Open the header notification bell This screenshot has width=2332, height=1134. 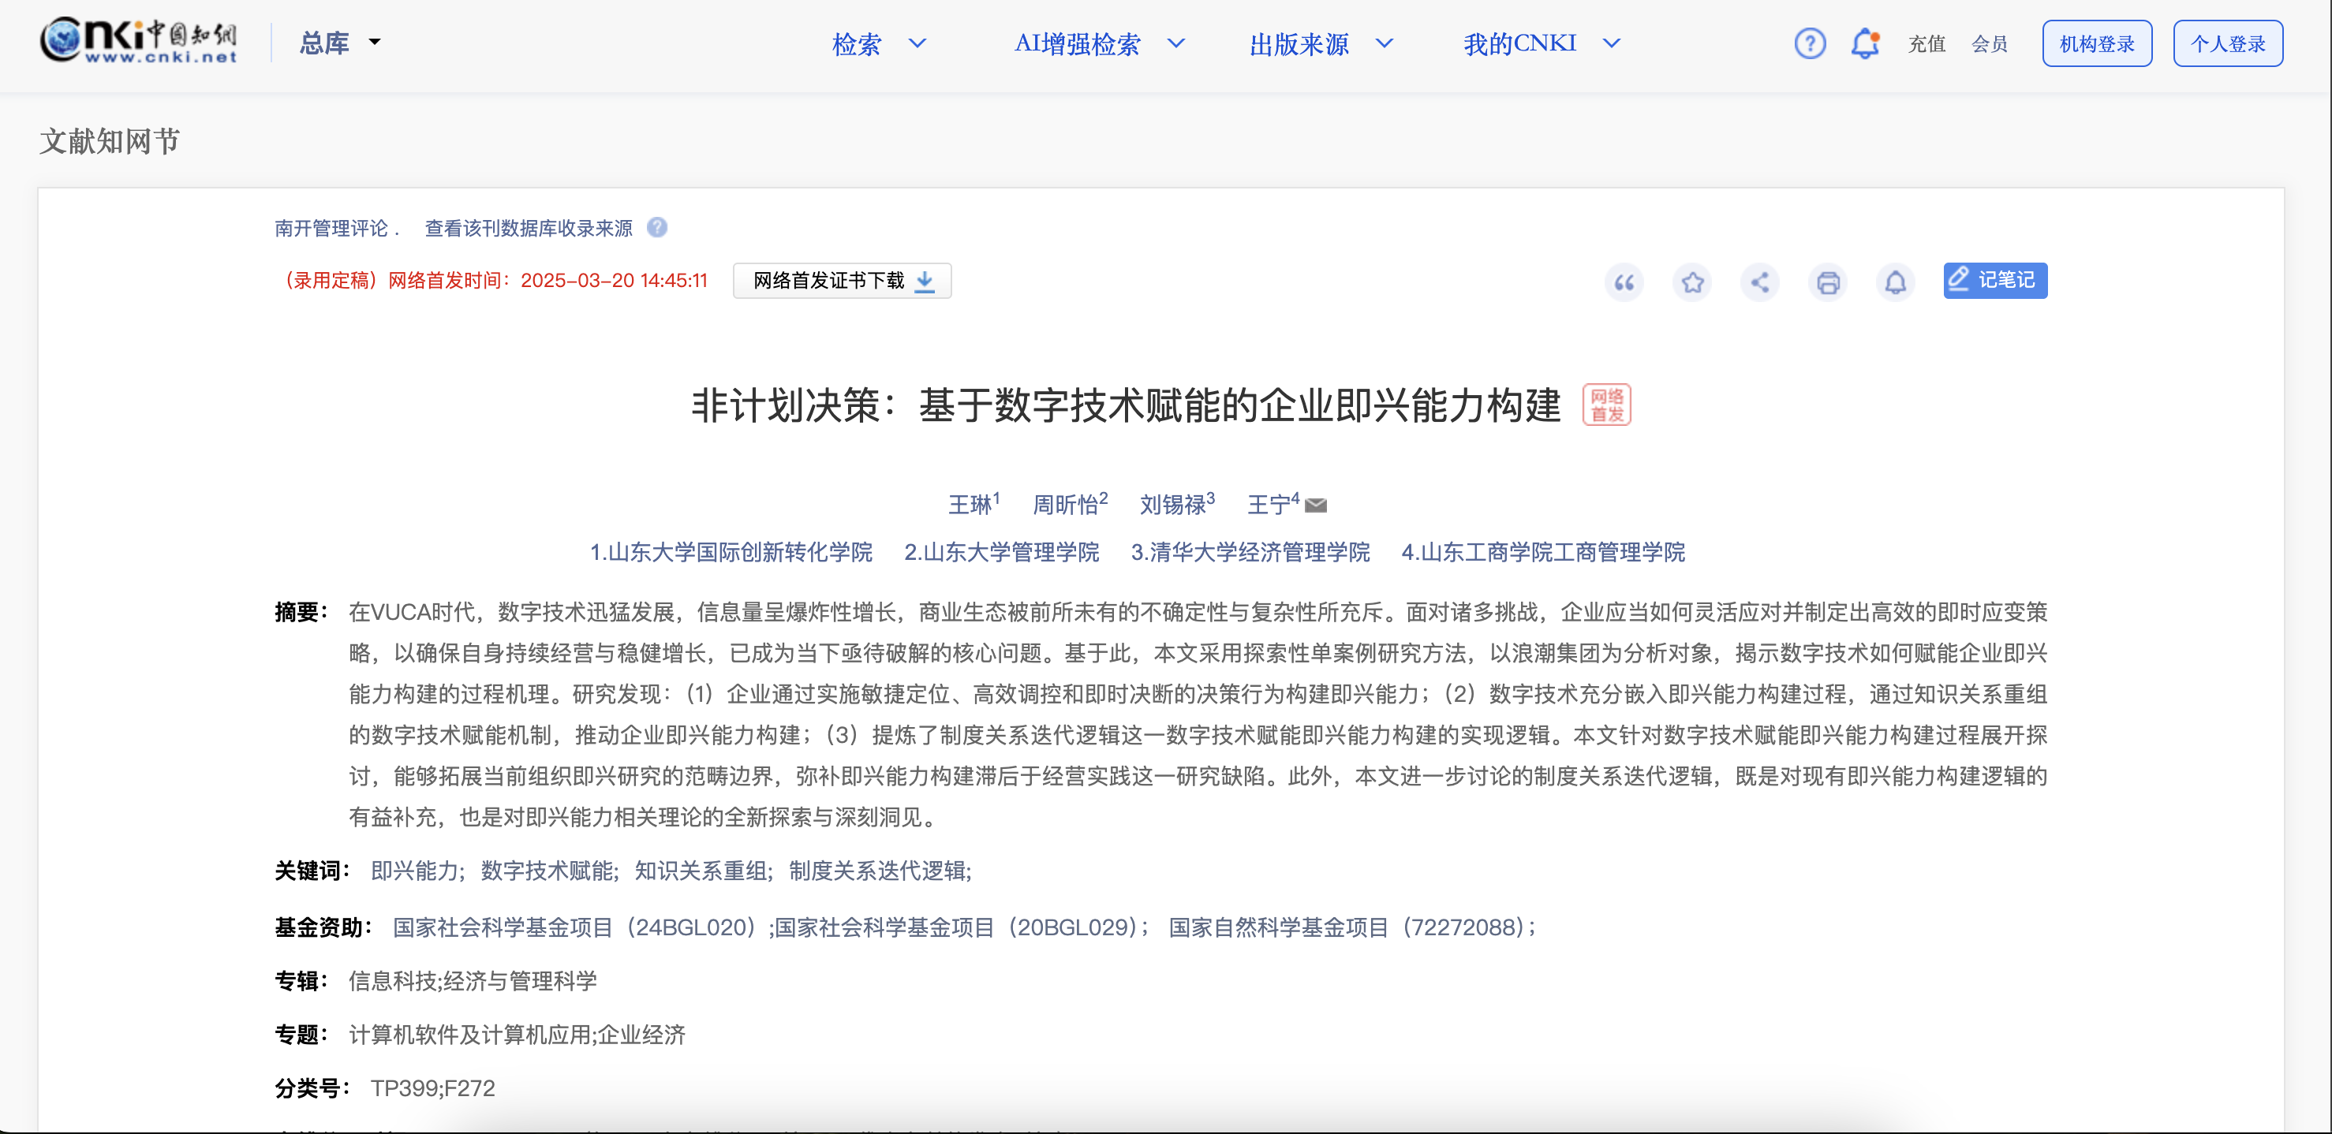[1865, 43]
